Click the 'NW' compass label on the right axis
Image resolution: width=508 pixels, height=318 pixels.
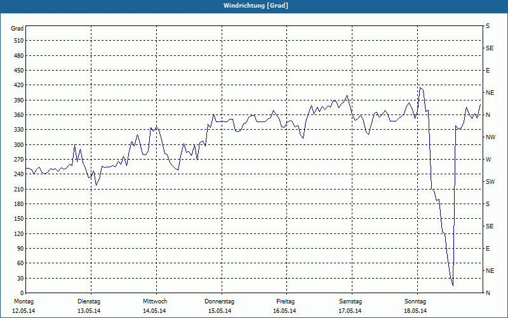[490, 137]
